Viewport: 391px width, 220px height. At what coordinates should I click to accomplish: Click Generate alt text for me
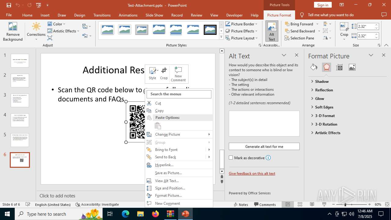pyautogui.click(x=264, y=147)
